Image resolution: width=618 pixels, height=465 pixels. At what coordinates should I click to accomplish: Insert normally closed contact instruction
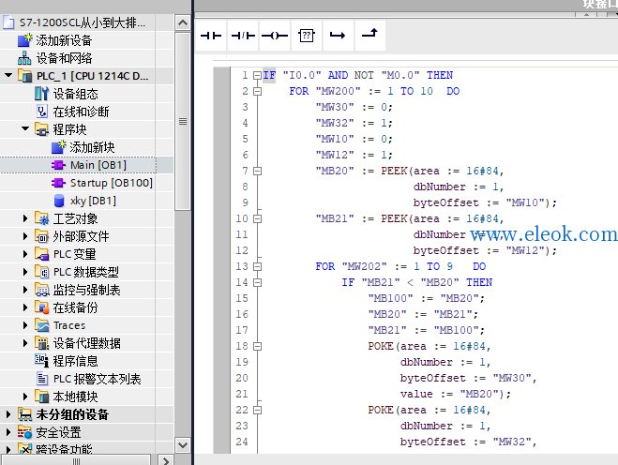coord(243,36)
